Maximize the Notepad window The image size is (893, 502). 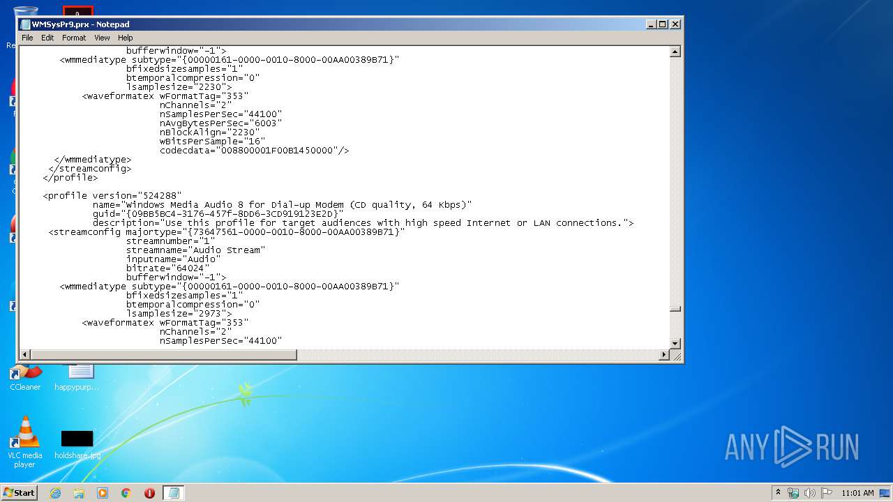pos(663,24)
